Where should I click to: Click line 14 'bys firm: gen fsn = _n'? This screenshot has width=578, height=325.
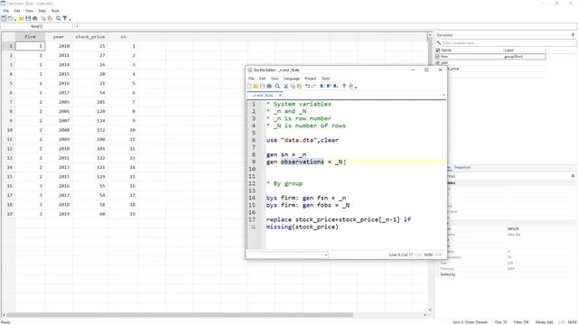(306, 198)
